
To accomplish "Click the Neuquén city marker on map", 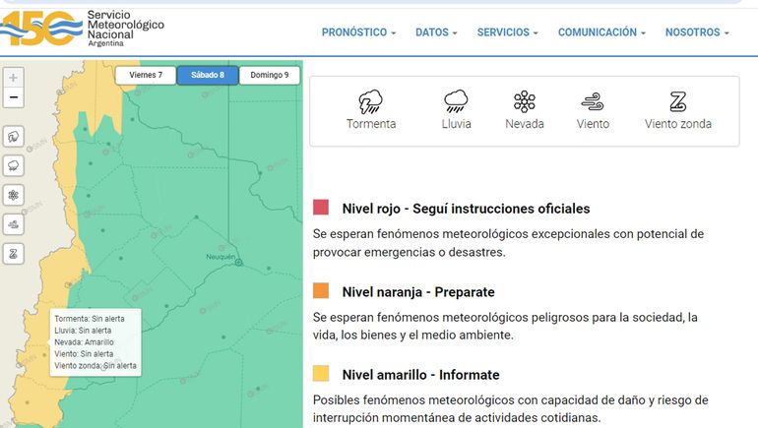I will (239, 263).
